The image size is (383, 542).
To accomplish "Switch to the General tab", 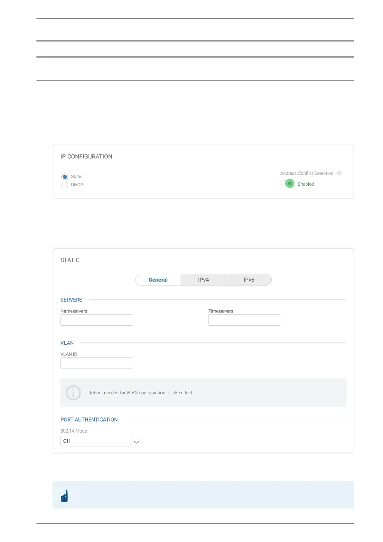I will (x=158, y=280).
